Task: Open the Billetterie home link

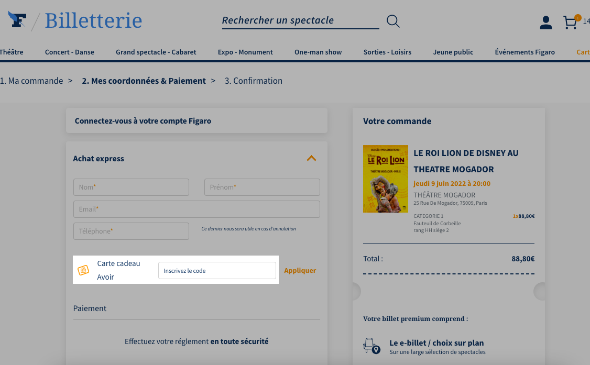Action: click(93, 20)
